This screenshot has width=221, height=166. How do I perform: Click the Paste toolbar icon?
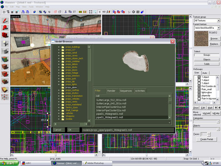pyautogui.click(x=75, y=12)
